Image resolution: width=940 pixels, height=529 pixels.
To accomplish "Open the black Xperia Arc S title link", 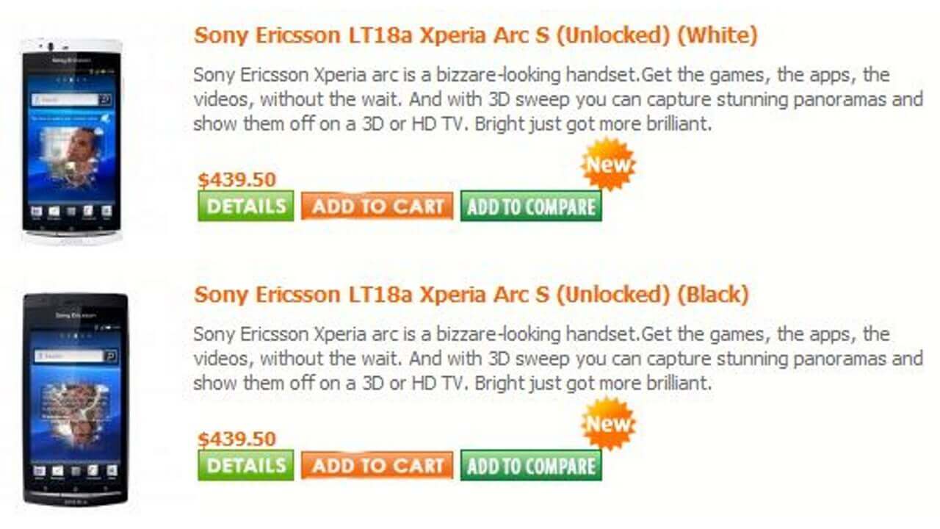I will (471, 295).
